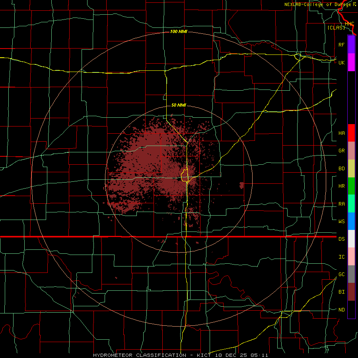The height and width of the screenshot is (358, 358).
Task: Click the DS legend label
Action: [341, 239]
